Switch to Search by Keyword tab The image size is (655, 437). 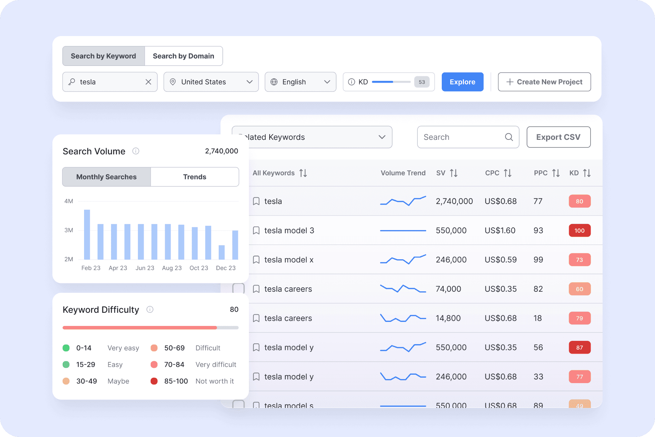104,56
